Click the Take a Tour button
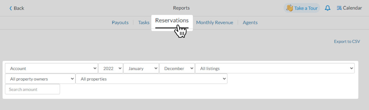This screenshot has height=110, width=369. (x=302, y=8)
